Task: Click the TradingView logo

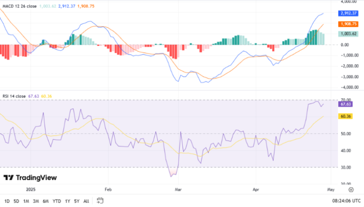Action: pyautogui.click(x=30, y=178)
